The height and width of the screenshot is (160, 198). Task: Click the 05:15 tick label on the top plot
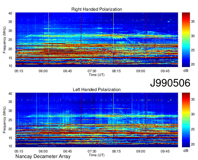[19, 71]
